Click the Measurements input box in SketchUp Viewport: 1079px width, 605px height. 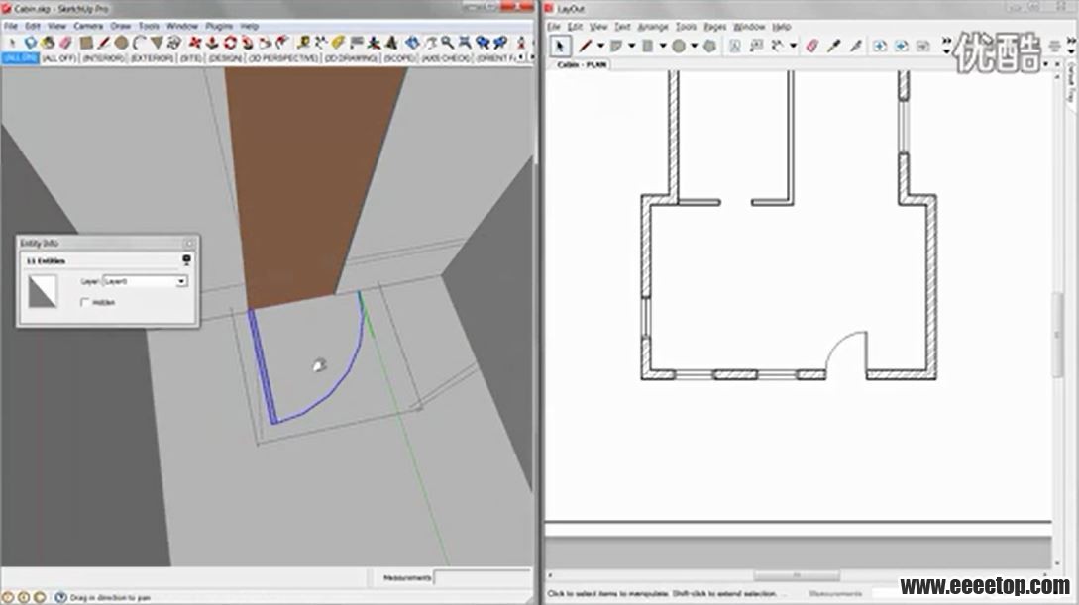coord(482,577)
